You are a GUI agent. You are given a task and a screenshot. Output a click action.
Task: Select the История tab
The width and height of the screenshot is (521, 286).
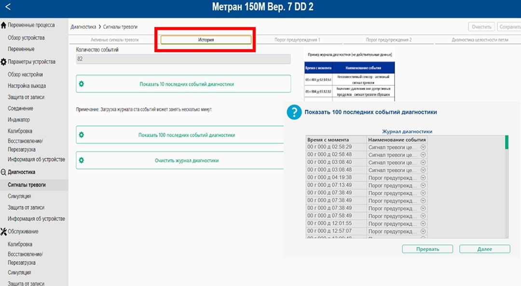coord(206,40)
